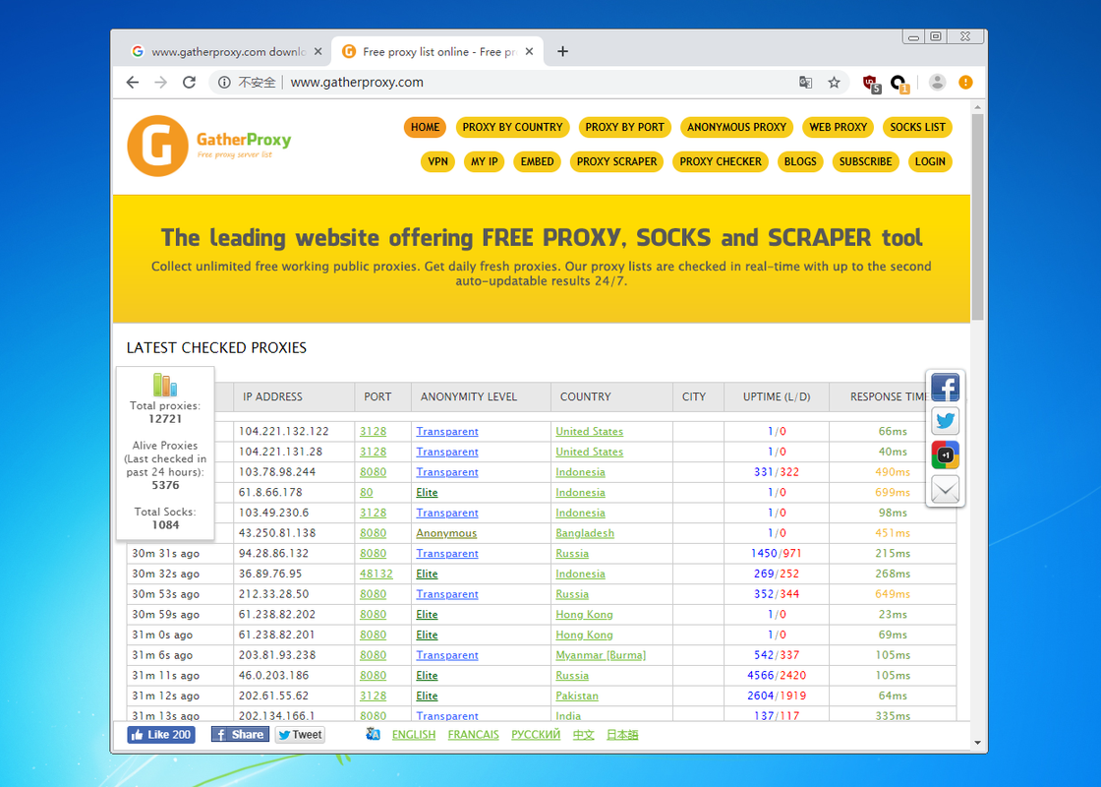
Task: Open PROXY BY COUNTRY page
Action: click(512, 127)
